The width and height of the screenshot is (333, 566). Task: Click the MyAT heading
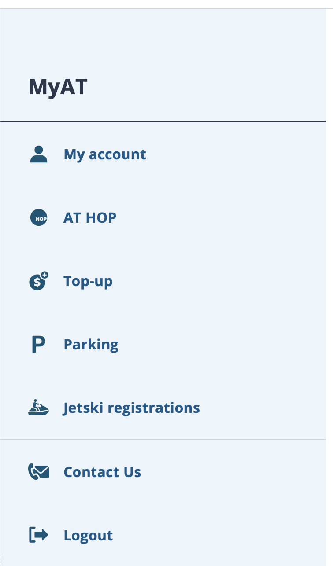click(58, 87)
